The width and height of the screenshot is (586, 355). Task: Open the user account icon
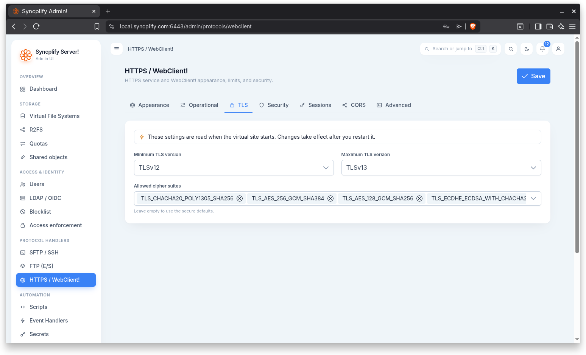pyautogui.click(x=558, y=49)
